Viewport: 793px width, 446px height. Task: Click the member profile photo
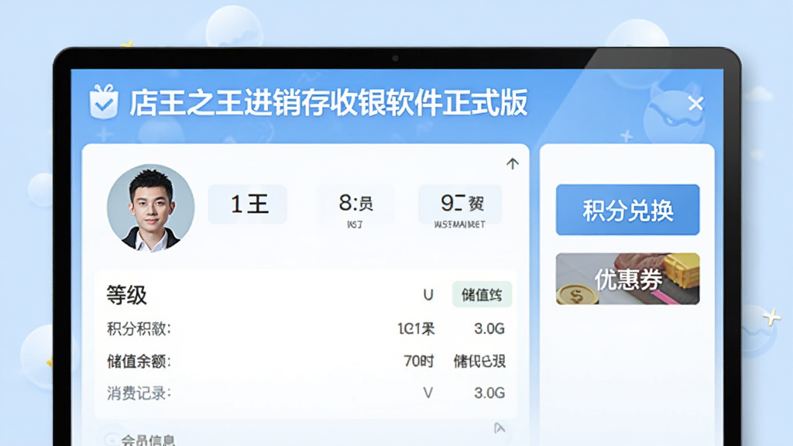tap(151, 208)
